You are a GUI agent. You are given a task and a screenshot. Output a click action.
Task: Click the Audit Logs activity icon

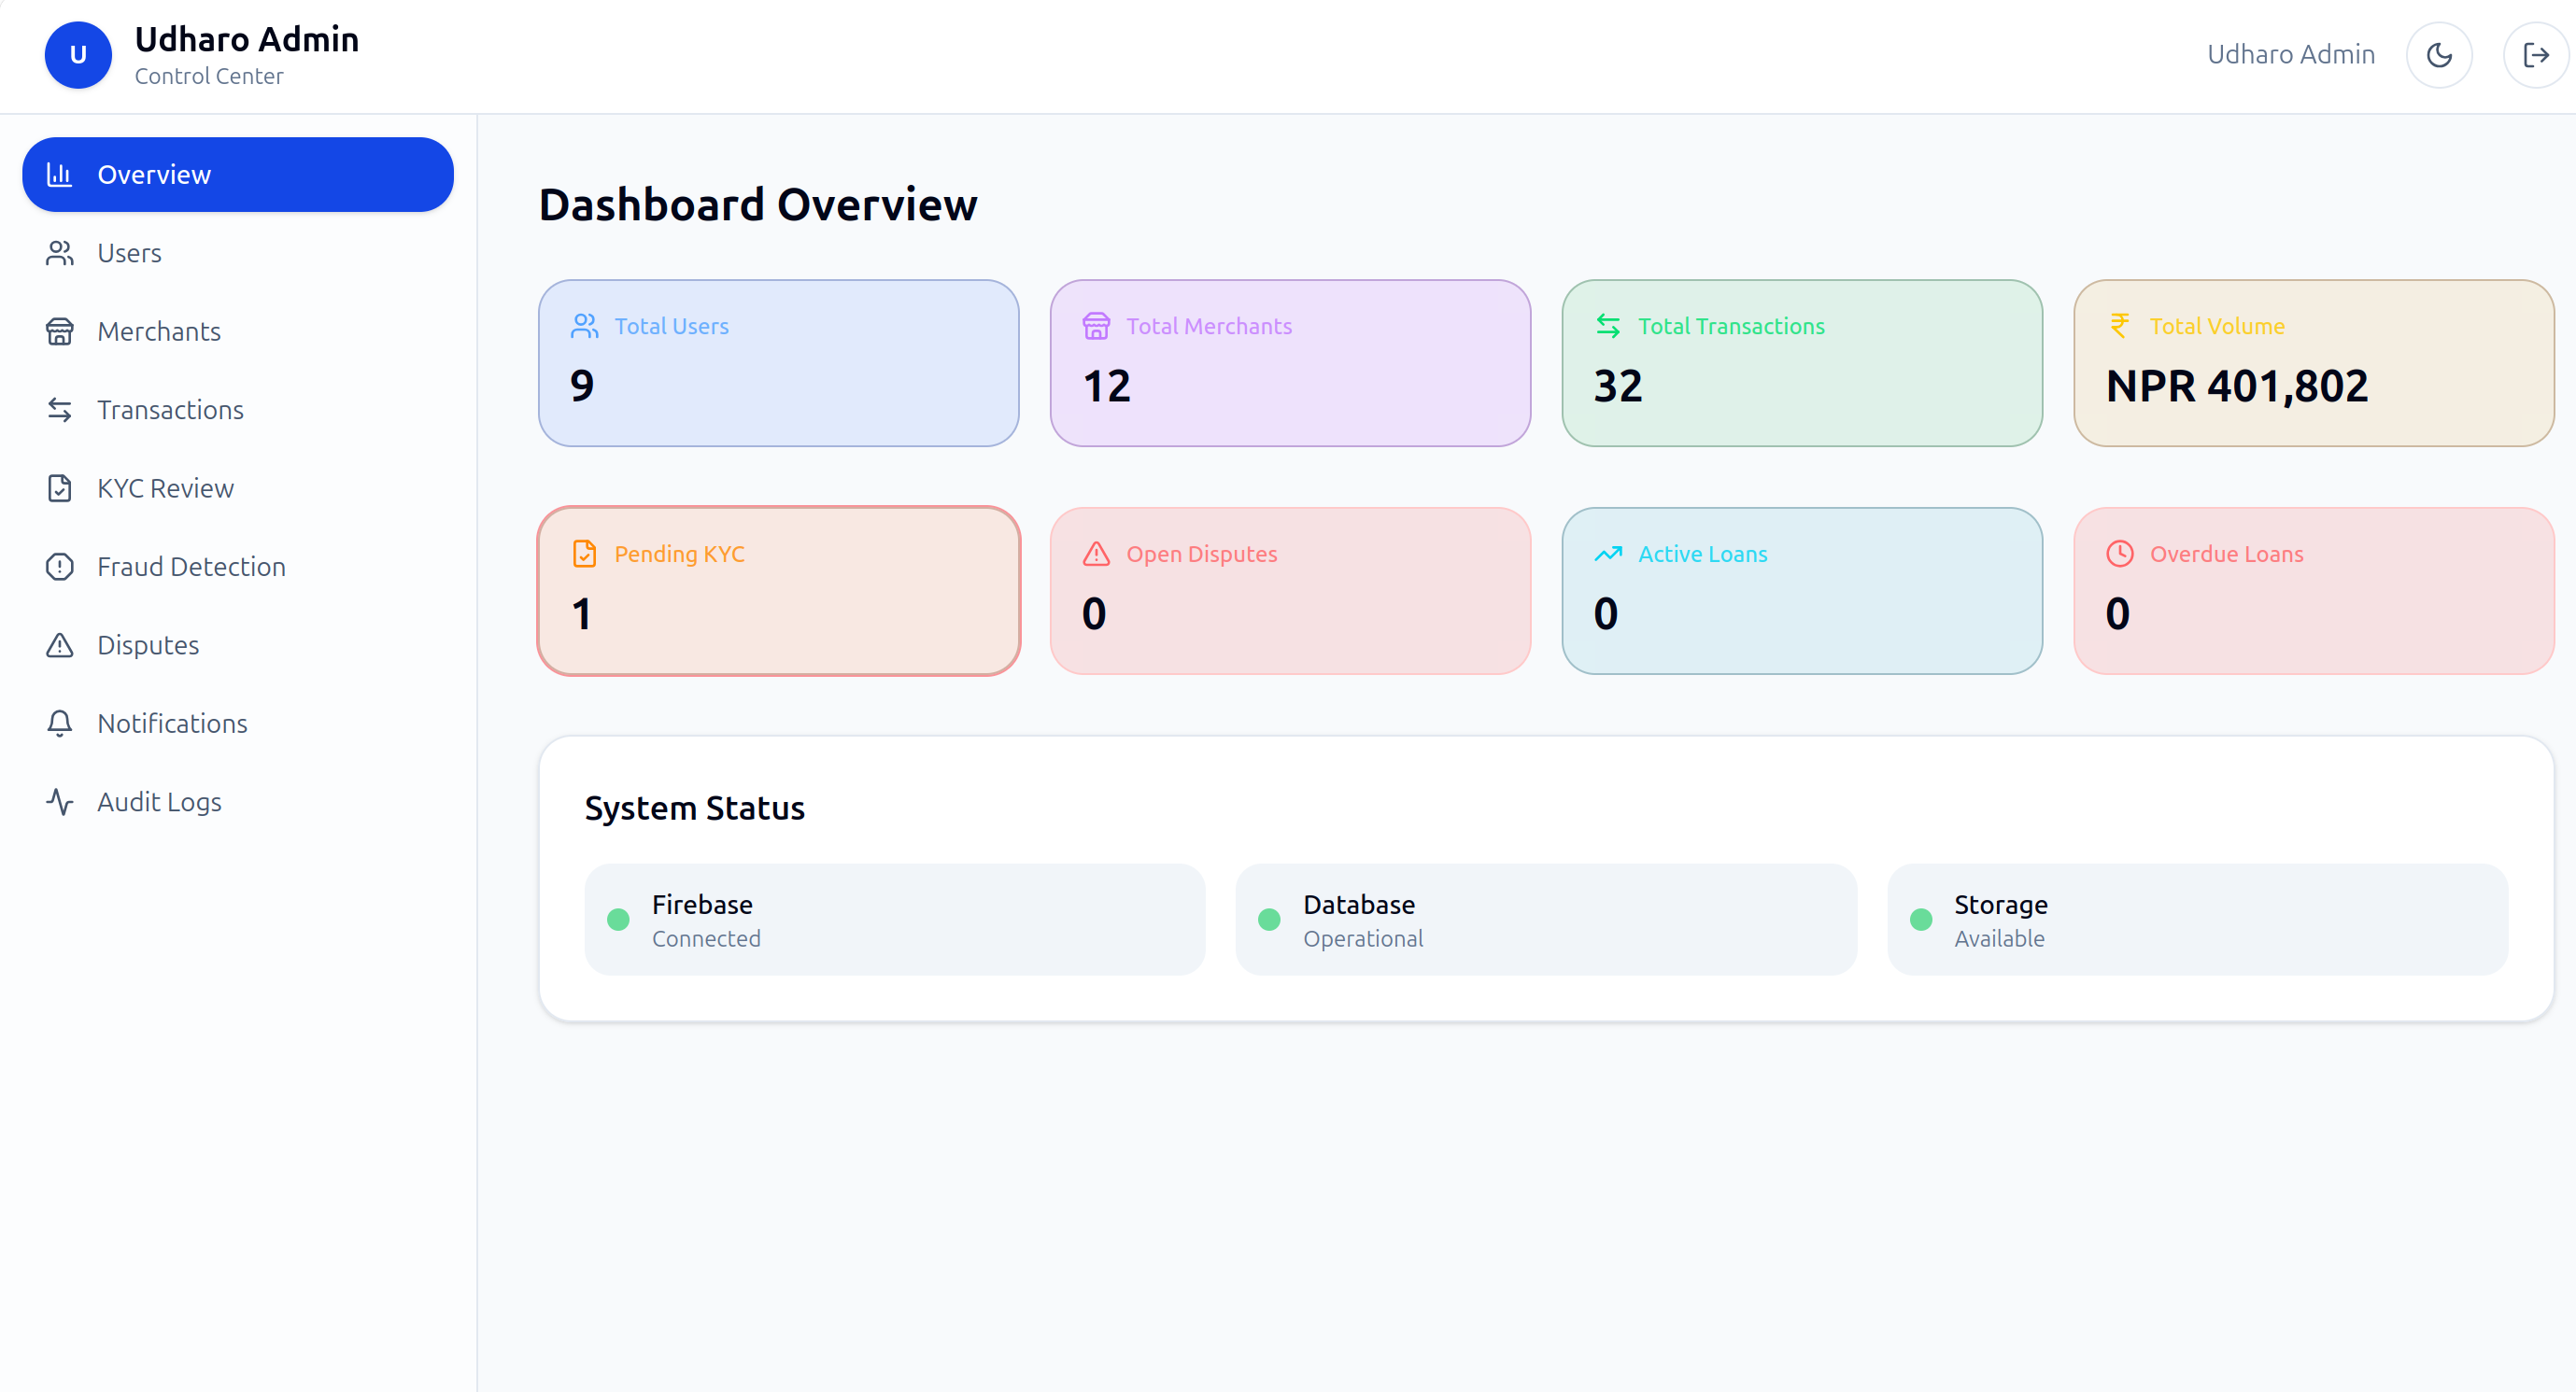coord(60,802)
